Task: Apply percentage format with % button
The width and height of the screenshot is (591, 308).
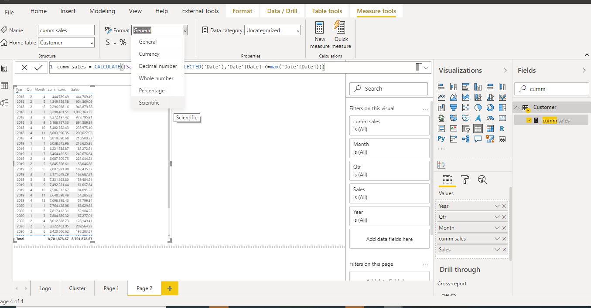Action: coord(123,42)
